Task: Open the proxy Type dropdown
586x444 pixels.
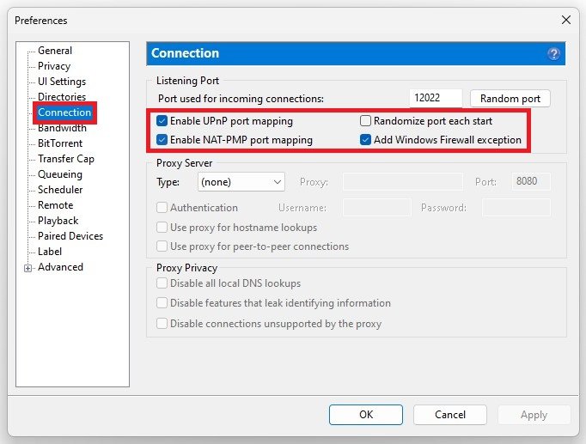Action: [241, 182]
